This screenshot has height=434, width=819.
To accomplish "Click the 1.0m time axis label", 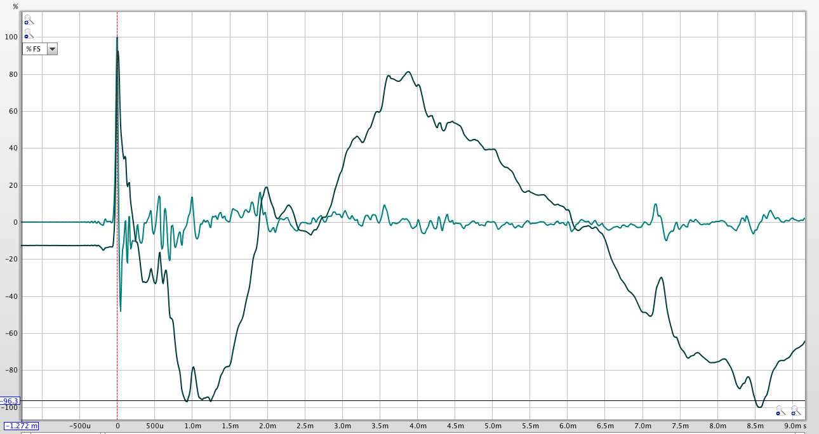I will click(192, 426).
